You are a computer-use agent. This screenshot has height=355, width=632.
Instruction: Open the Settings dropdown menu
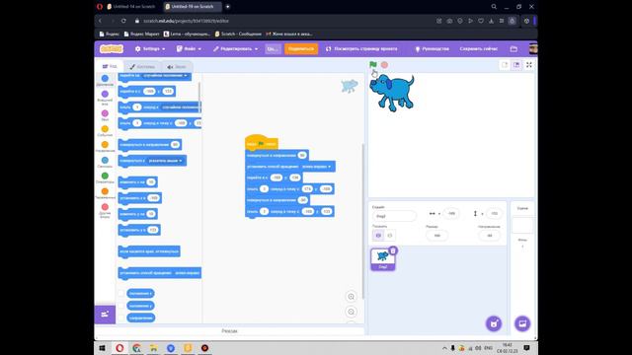point(150,48)
